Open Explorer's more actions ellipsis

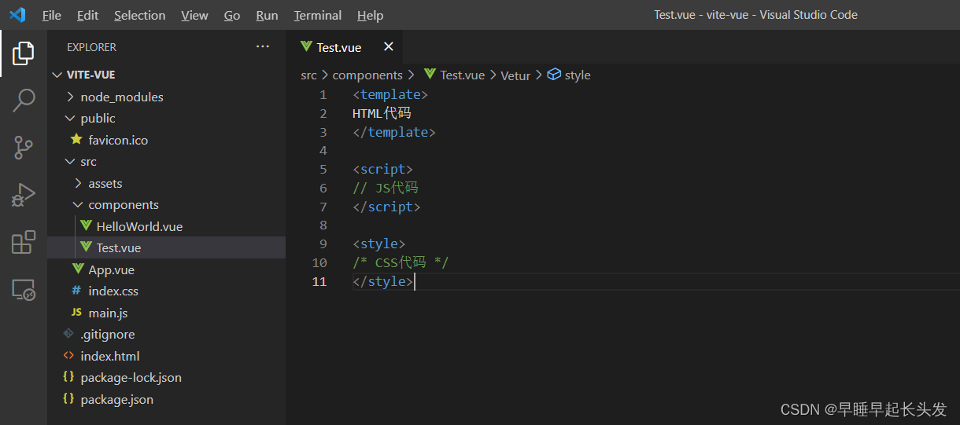(x=263, y=47)
